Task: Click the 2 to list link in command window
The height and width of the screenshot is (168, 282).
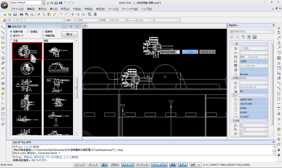Action: [x=28, y=147]
